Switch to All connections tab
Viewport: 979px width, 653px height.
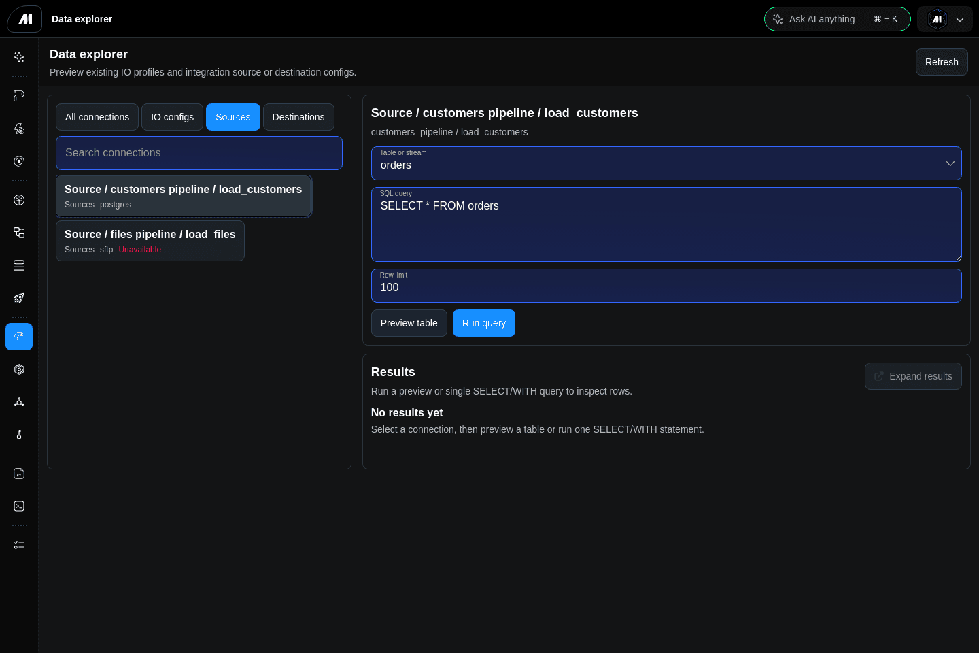click(x=97, y=117)
